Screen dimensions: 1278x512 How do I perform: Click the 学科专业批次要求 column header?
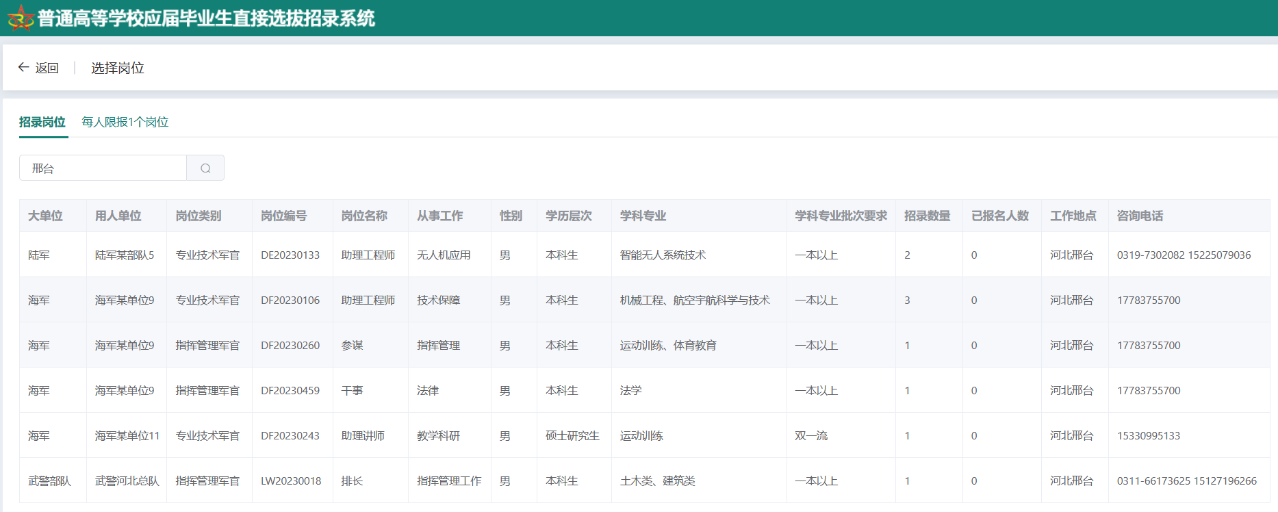(x=841, y=216)
